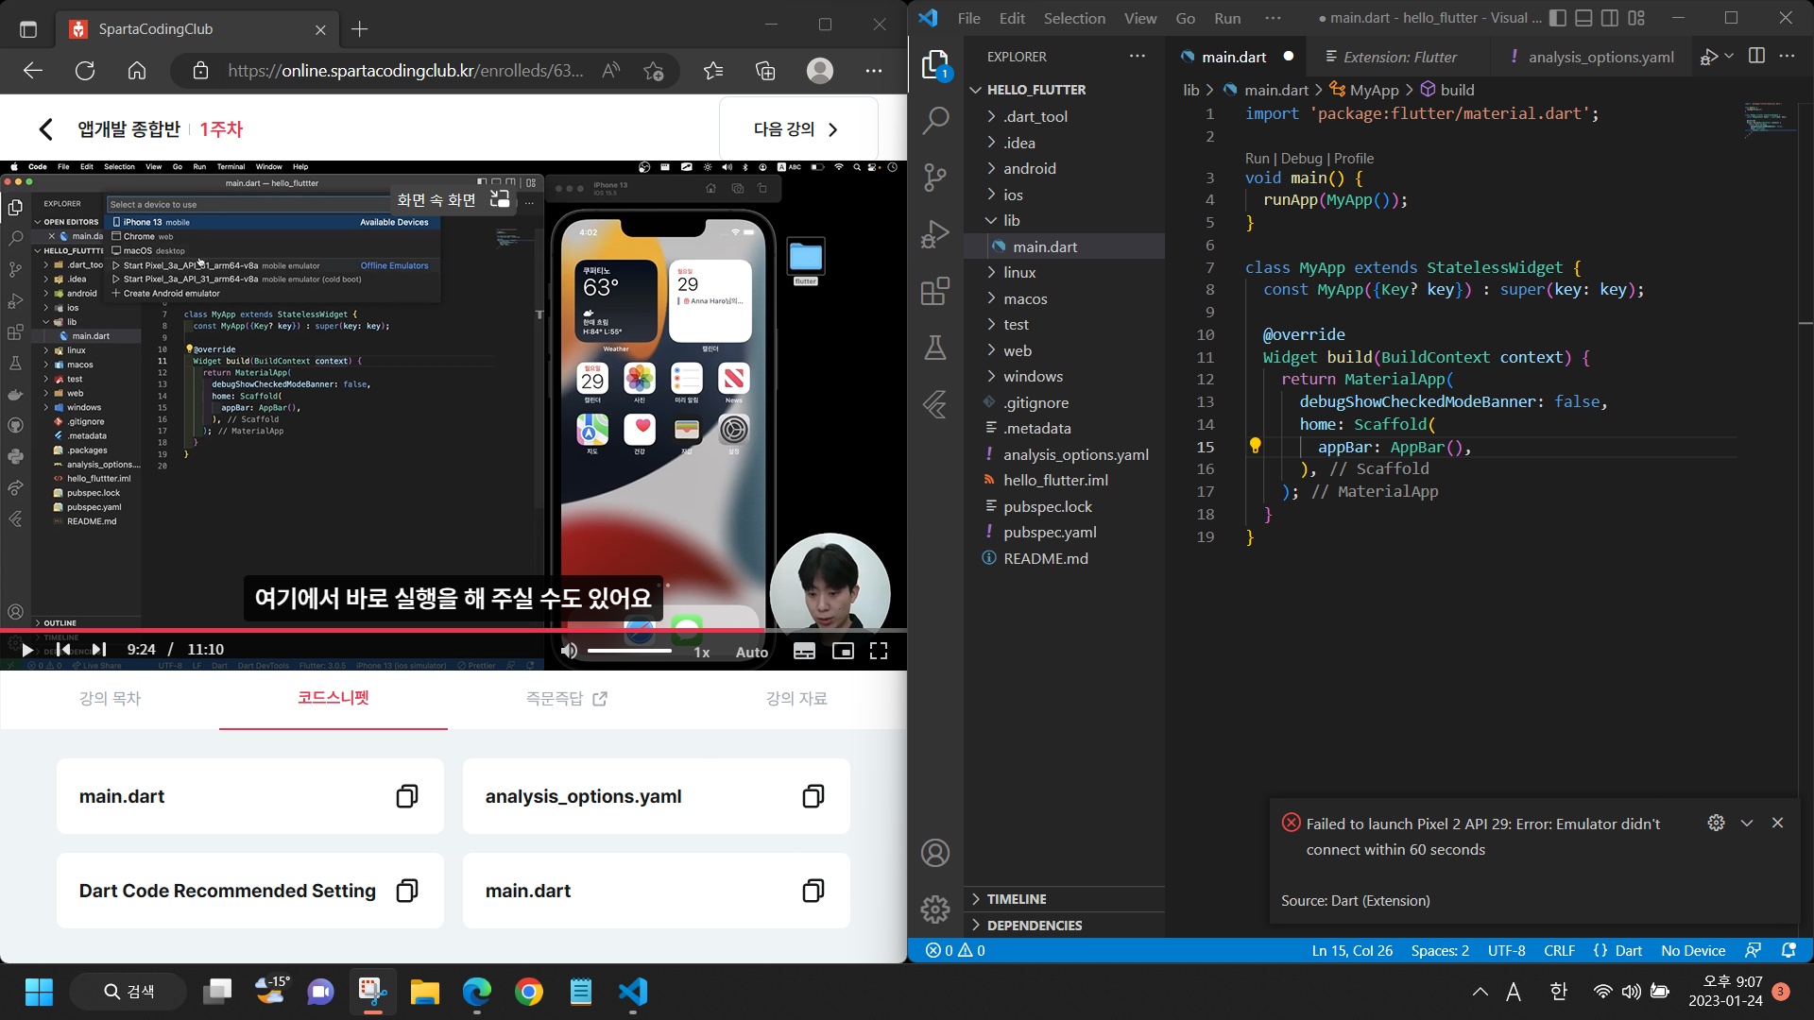
Task: Split the editor to the right
Action: click(x=1756, y=57)
